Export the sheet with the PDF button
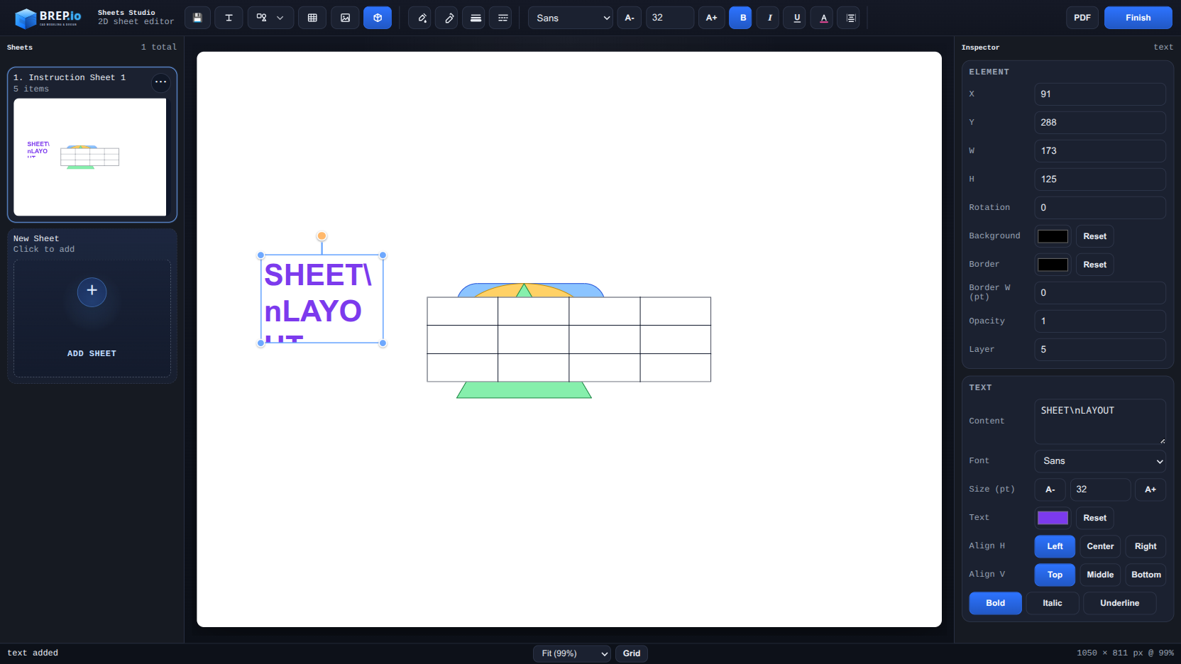 coord(1082,18)
